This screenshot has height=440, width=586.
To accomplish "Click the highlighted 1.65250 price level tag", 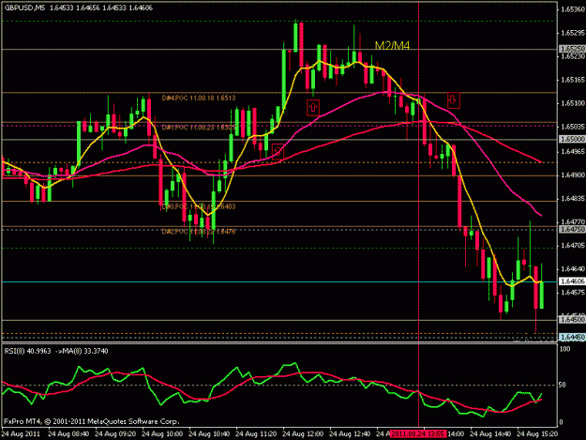I will [x=572, y=49].
